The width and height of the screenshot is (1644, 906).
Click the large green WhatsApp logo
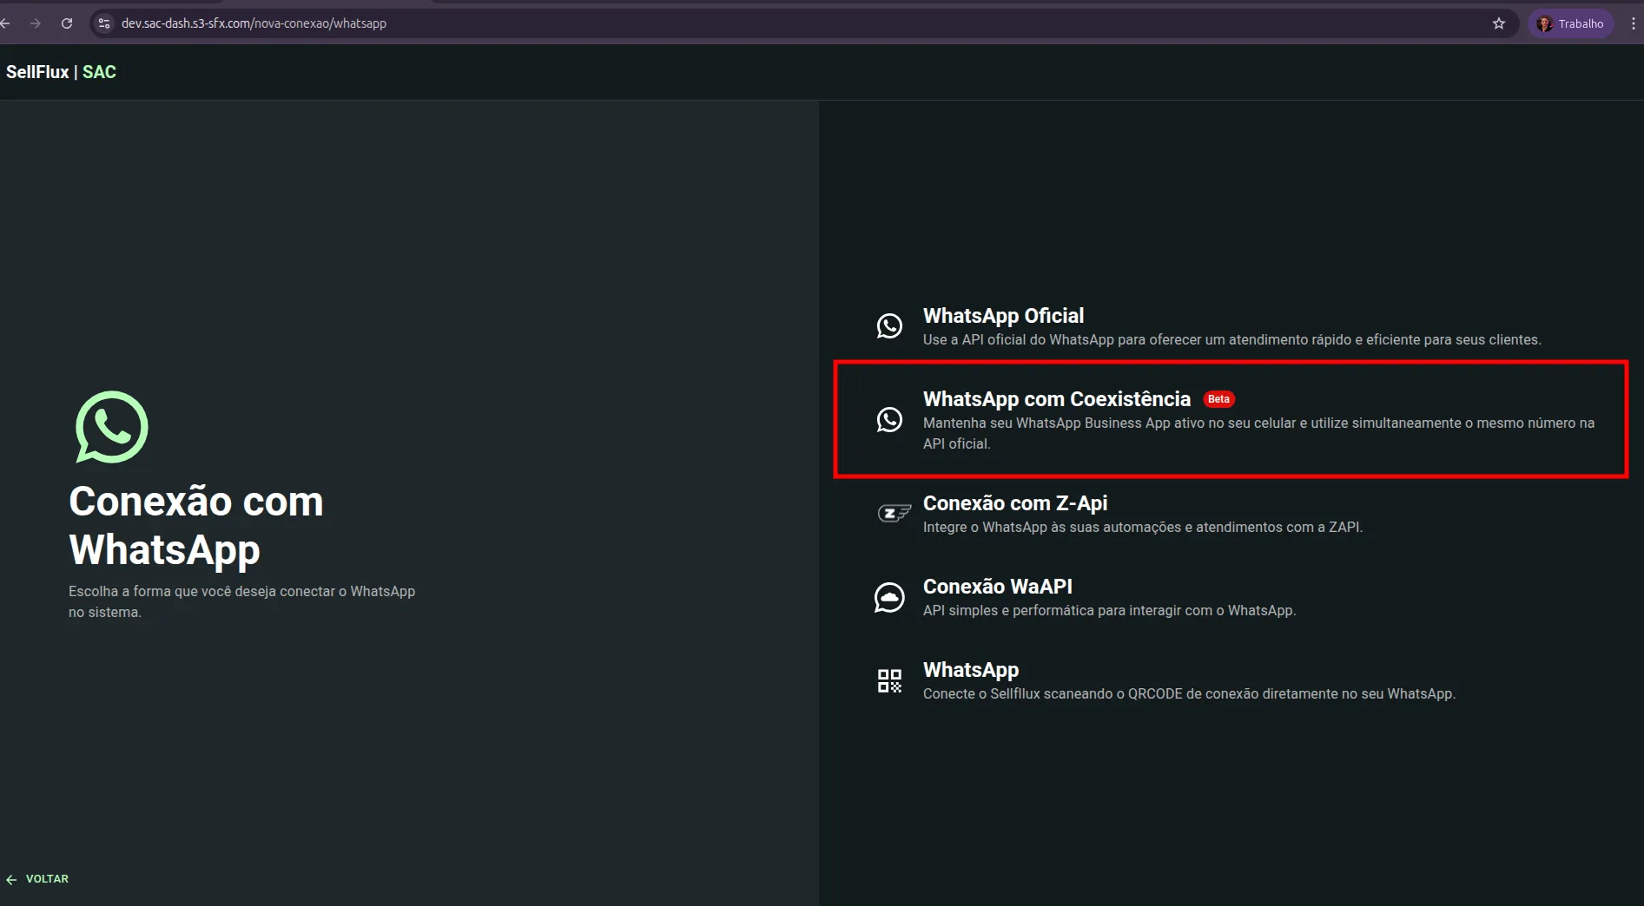[x=112, y=427]
